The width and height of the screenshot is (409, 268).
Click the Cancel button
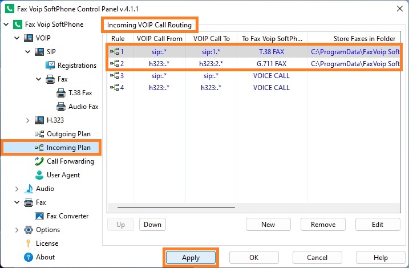(x=317, y=258)
